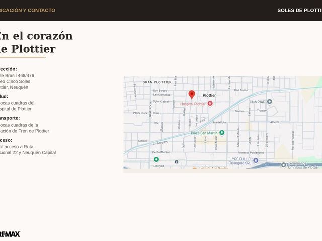Image resolution: width=322 pixels, height=241 pixels.
Task: Click the 'Simoni' street label
Action: 142,141
